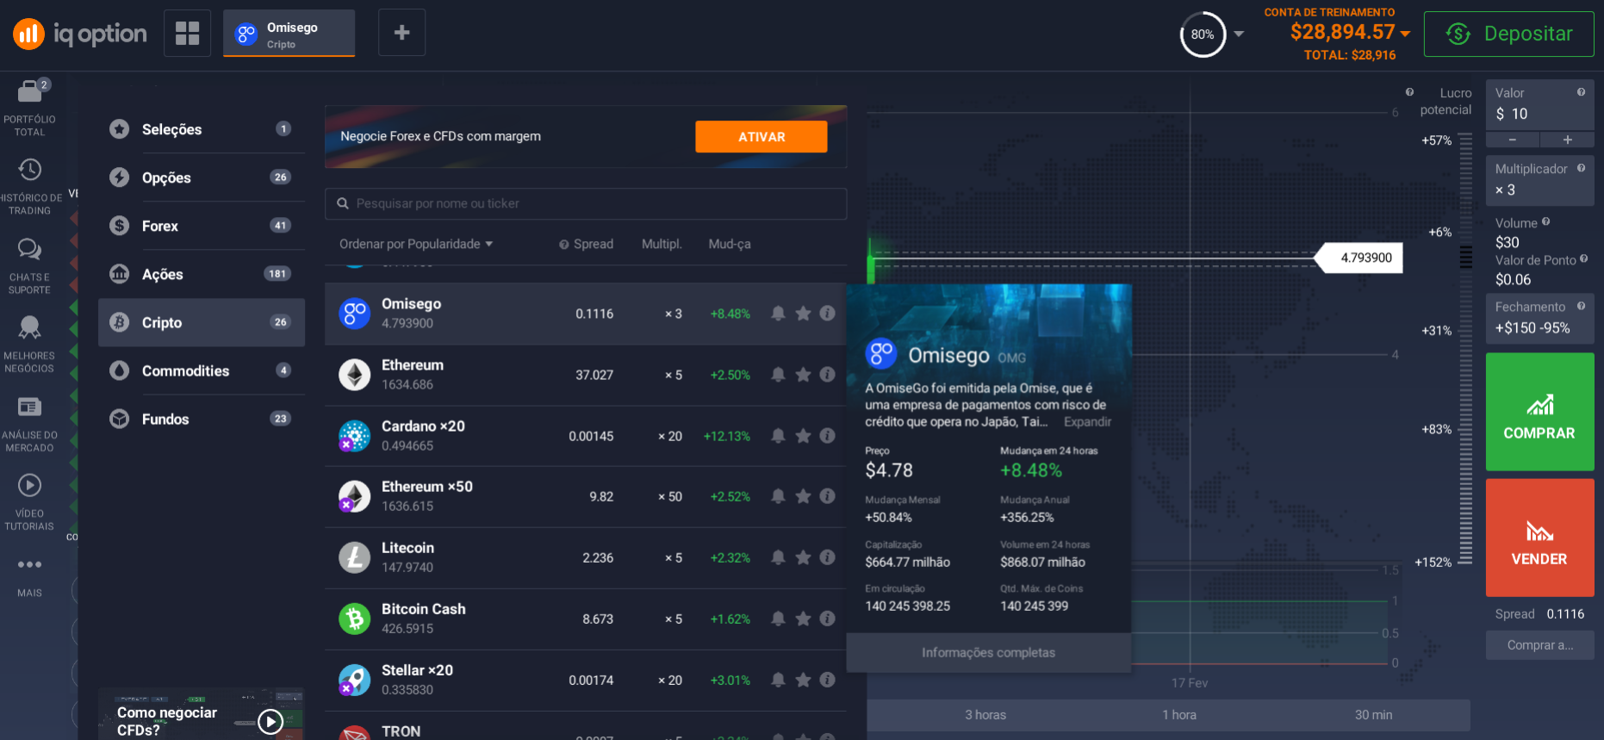Open Histórico de Trading clock icon
Screen dimensions: 1604x740
(30, 169)
